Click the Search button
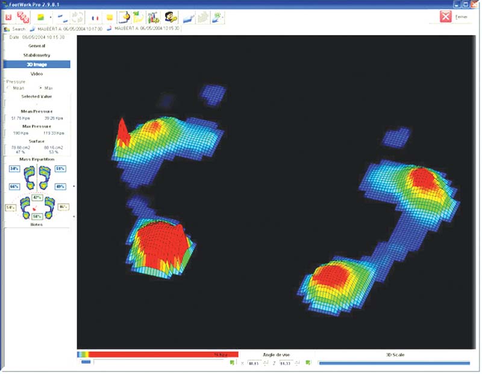The width and height of the screenshot is (482, 374). (x=16, y=29)
